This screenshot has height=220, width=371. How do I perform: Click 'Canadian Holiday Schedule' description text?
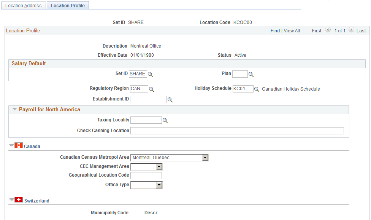point(291,89)
